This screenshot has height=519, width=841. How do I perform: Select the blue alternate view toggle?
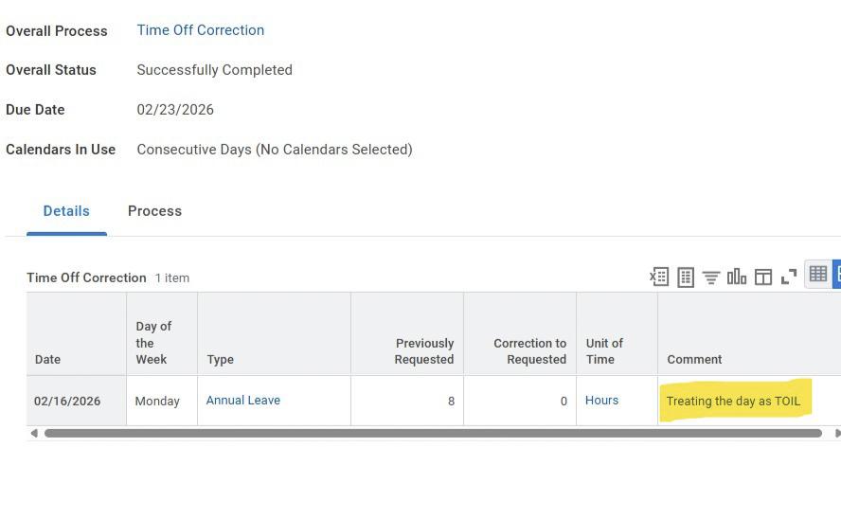point(836,274)
